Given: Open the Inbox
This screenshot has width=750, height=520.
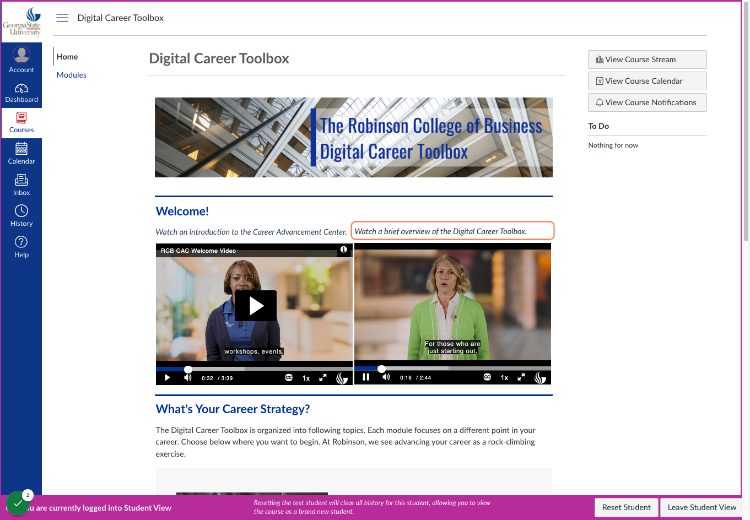Looking at the screenshot, I should click(x=21, y=185).
